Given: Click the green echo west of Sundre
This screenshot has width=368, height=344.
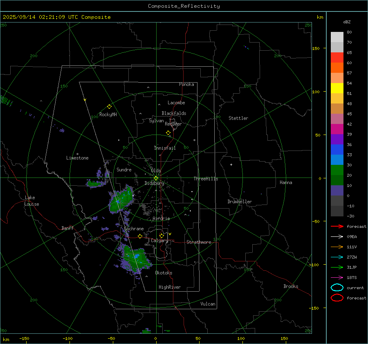Looking at the screenshot, I should click(96, 183).
